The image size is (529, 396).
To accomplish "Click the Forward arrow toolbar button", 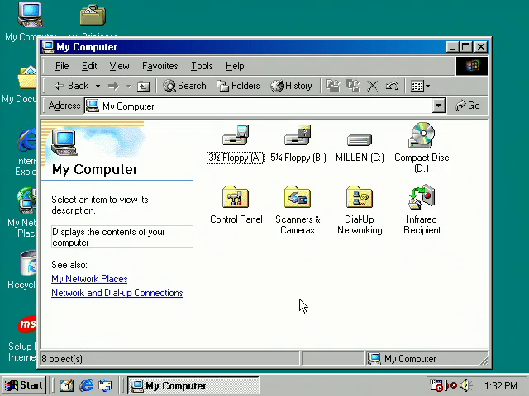I will tap(113, 86).
